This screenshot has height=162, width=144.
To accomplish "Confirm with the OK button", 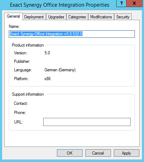I will point(70,153).
